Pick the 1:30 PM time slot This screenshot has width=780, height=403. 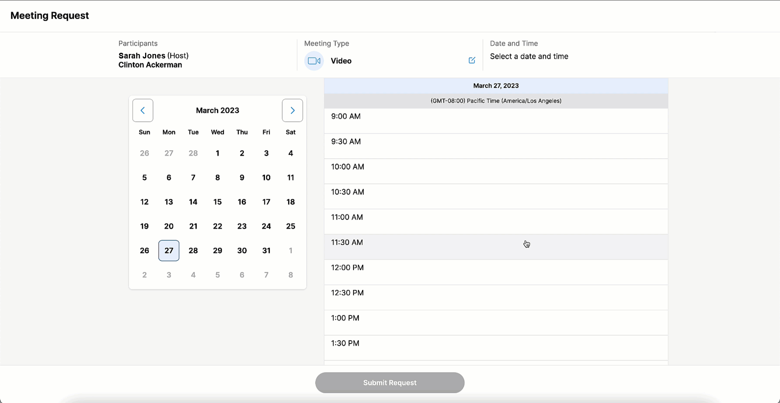coord(496,347)
